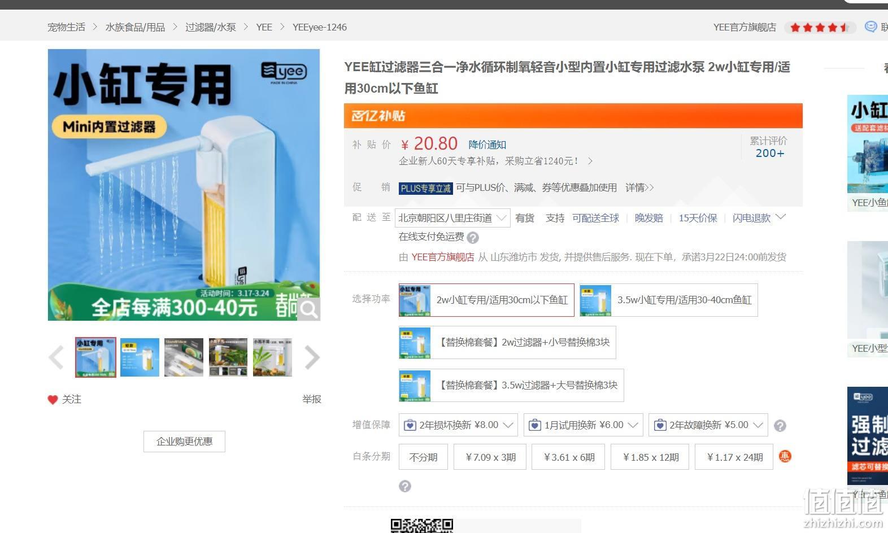Expand promotion 详情>> link
This screenshot has width=888, height=533.
click(639, 187)
